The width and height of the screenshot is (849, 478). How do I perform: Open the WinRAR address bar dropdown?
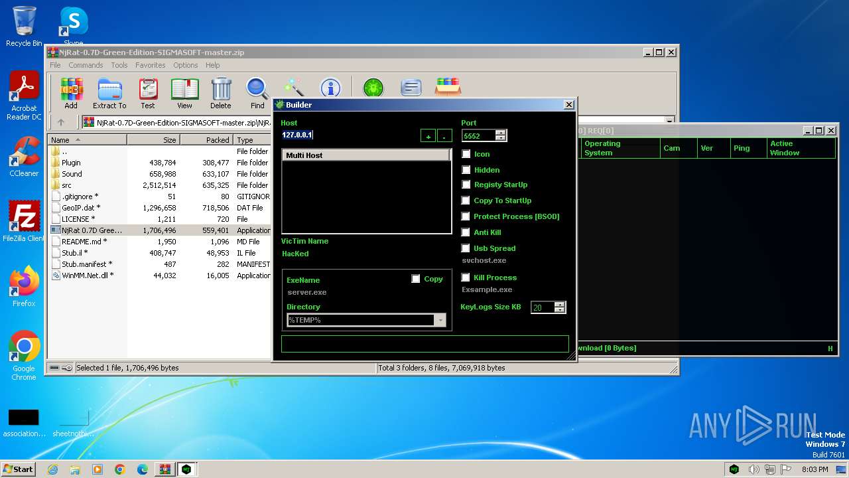click(x=669, y=122)
